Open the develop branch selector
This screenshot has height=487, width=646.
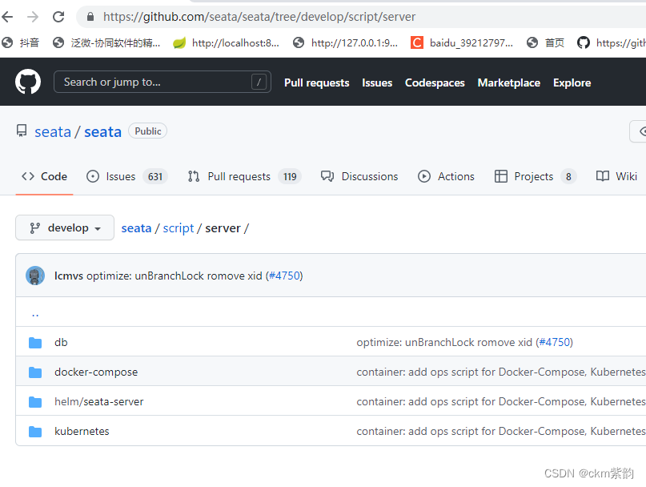[x=64, y=227]
